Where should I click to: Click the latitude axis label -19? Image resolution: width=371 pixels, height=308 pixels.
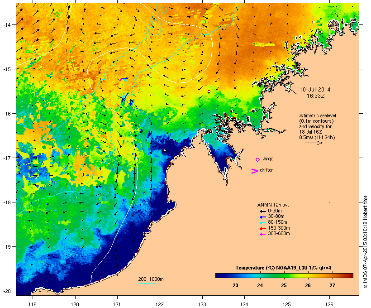tap(6, 247)
